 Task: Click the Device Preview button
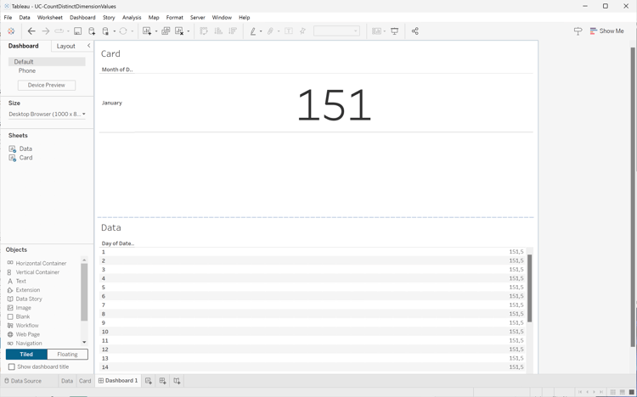pos(47,85)
